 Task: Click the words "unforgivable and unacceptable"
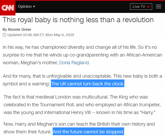pos(79,76)
